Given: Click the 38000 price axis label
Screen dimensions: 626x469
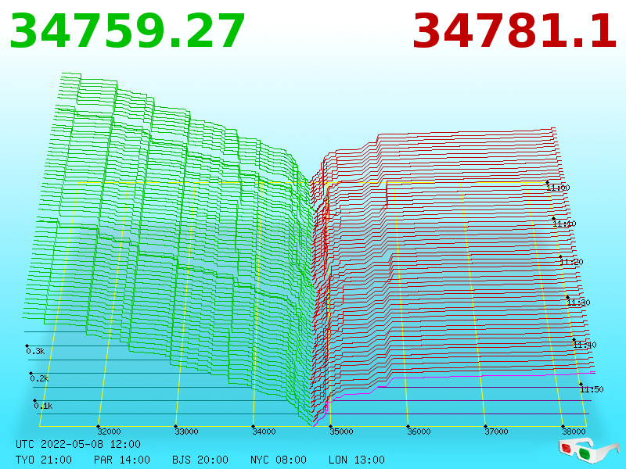Looking at the screenshot, I should pyautogui.click(x=574, y=431).
